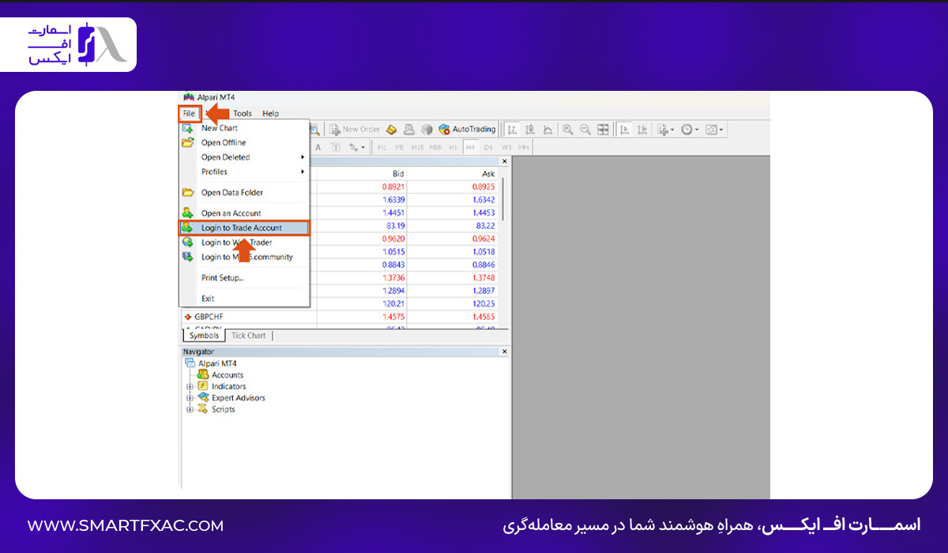
Task: Expand the Indicators tree node
Action: (x=190, y=387)
